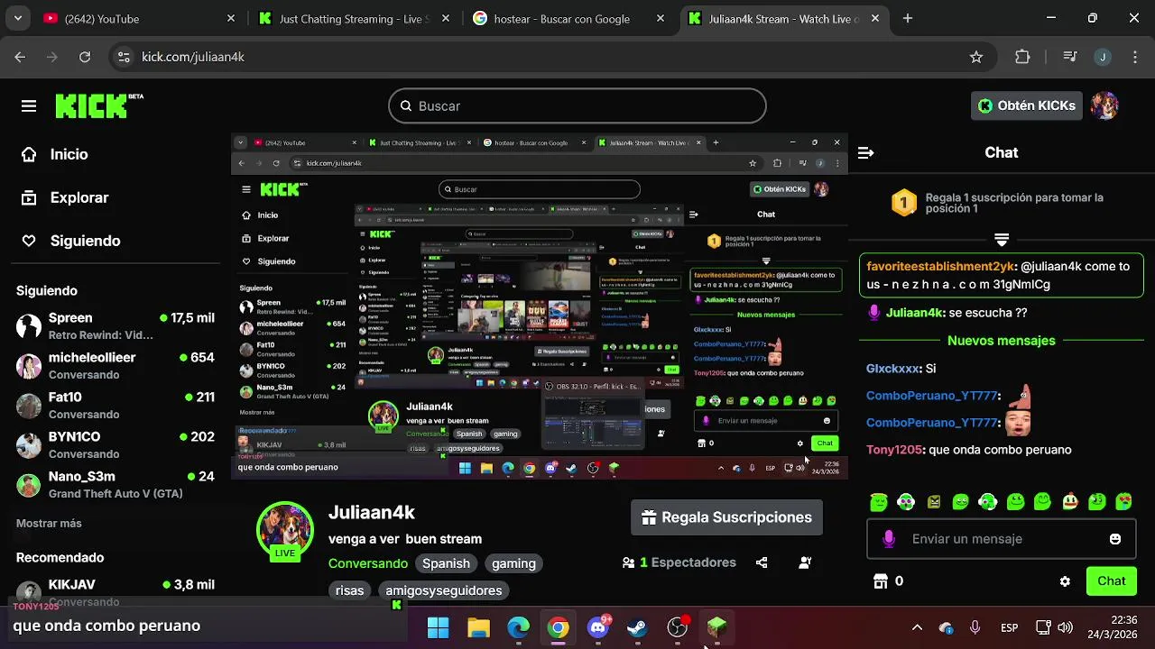
Task: Jump to Nuevos mensajes in chat
Action: [1002, 341]
